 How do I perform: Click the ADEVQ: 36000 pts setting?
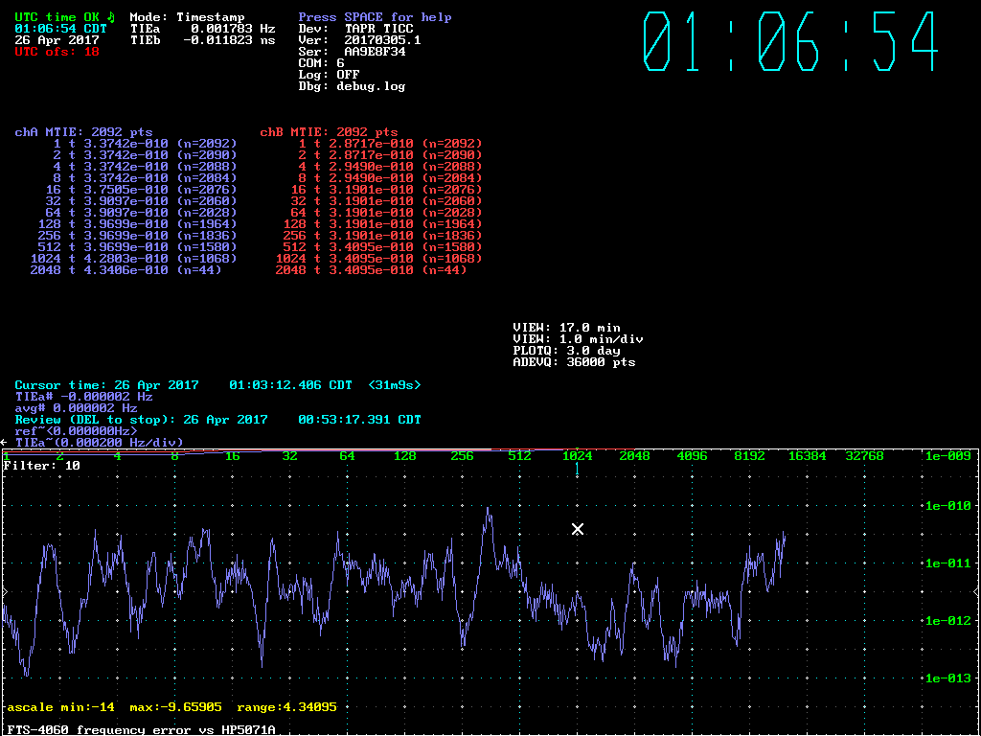574,362
